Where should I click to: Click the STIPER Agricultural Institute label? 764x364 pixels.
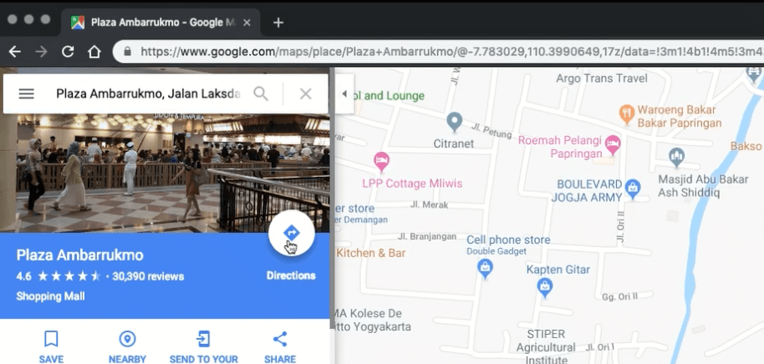pyautogui.click(x=546, y=347)
